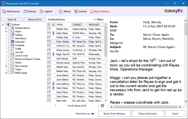Check the Inbox folder checkbox
Image resolution: width=188 pixels, height=119 pixels.
9,31
